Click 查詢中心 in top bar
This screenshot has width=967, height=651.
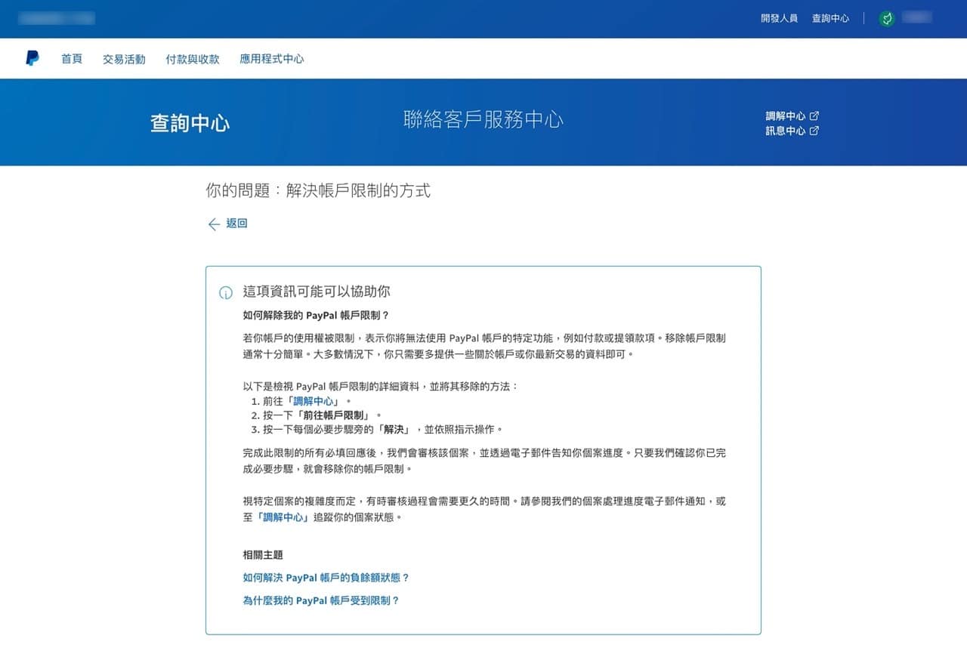(x=830, y=18)
